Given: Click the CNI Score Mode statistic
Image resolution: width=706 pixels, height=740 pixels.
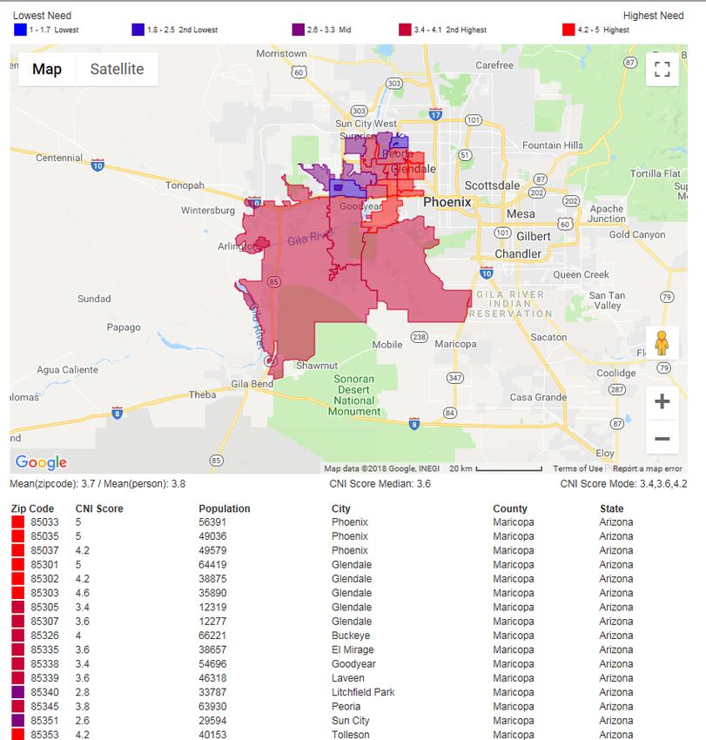Looking at the screenshot, I should click(x=623, y=484).
